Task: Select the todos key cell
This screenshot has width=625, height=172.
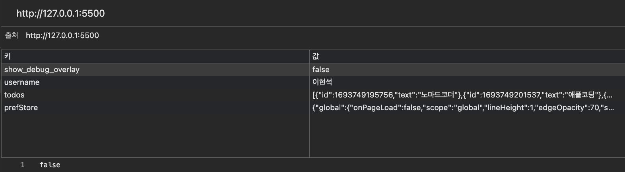Action: coord(155,95)
